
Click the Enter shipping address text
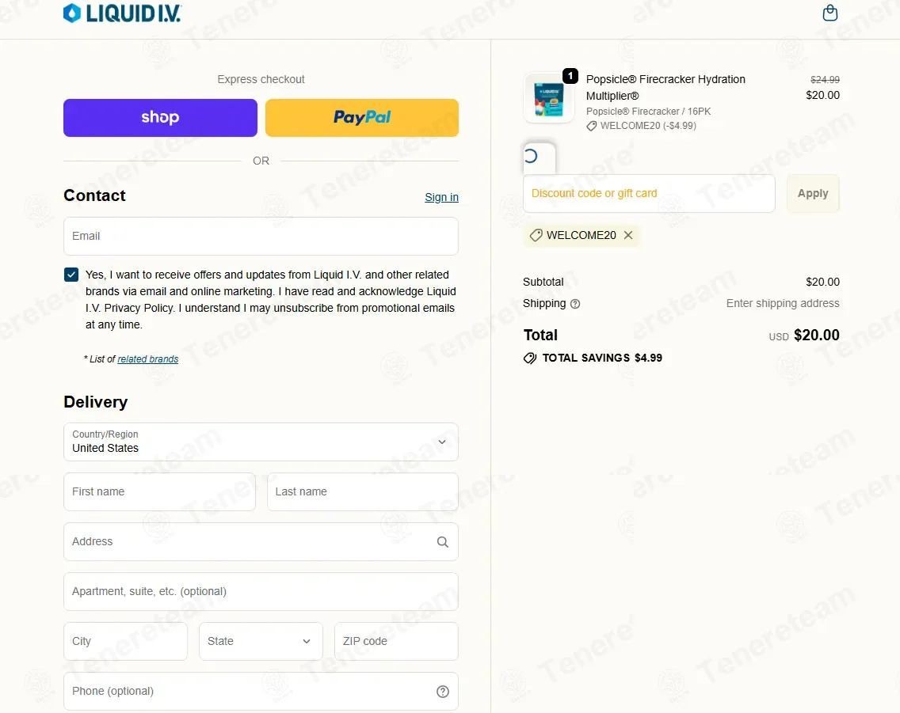(782, 303)
